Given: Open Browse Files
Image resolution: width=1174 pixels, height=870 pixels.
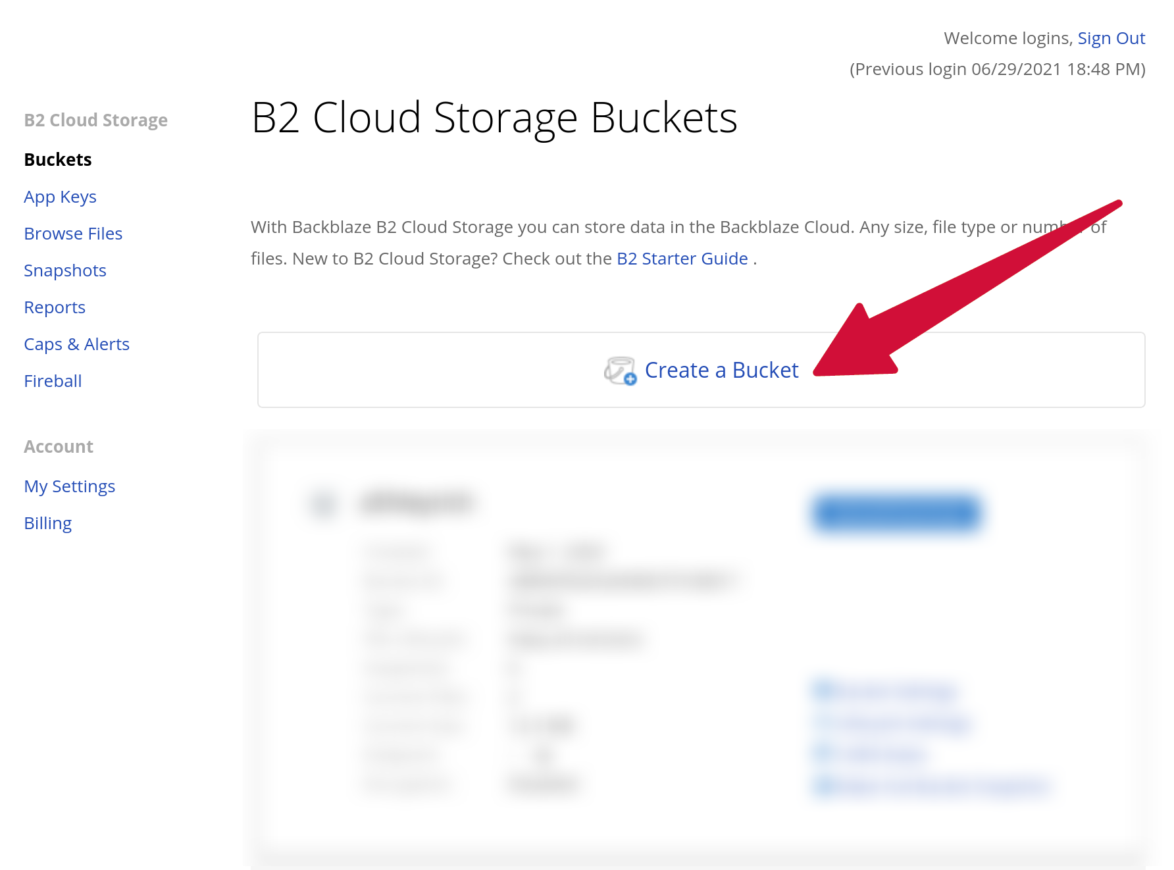Looking at the screenshot, I should (73, 233).
